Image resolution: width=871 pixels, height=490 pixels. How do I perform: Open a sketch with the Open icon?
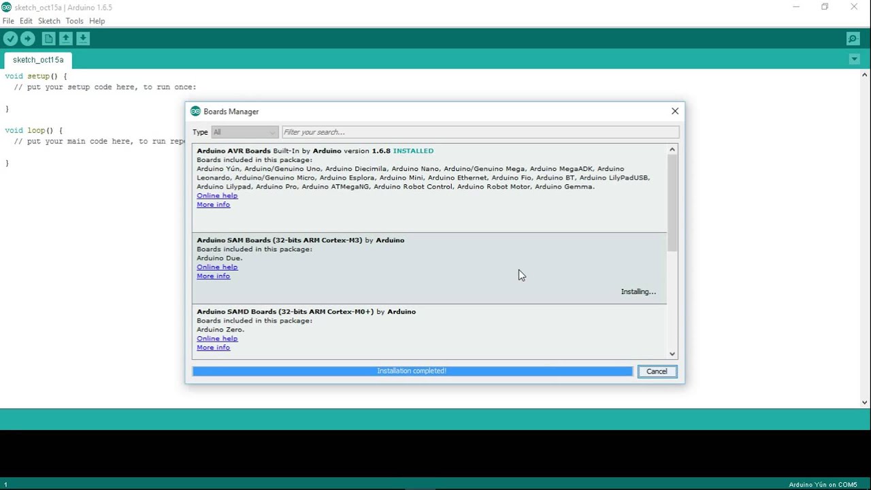66,39
